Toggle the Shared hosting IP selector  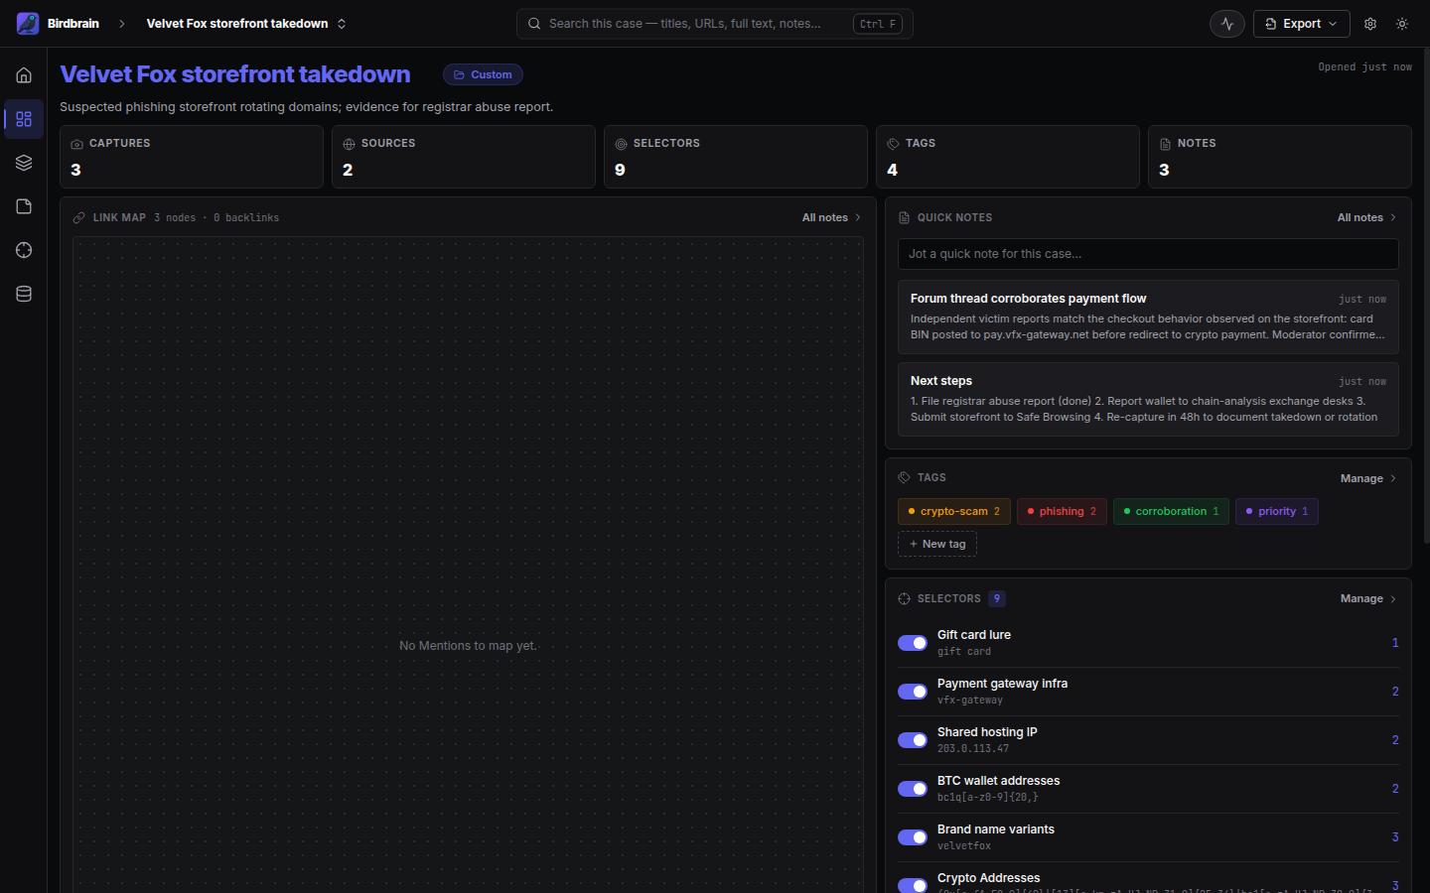[913, 740]
